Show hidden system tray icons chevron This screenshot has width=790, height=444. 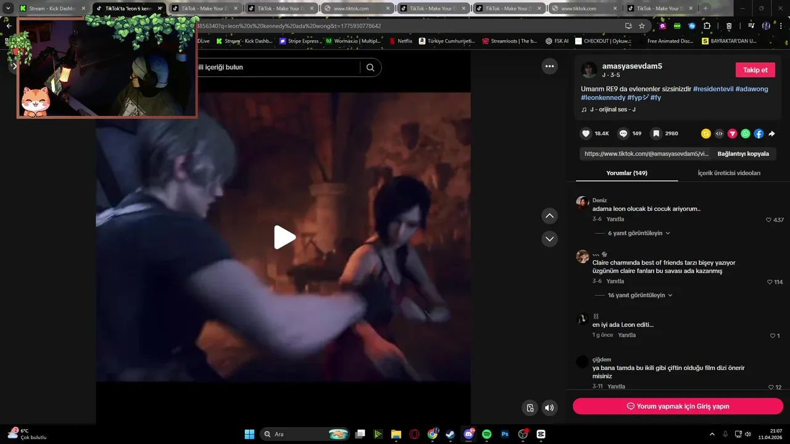click(x=712, y=434)
